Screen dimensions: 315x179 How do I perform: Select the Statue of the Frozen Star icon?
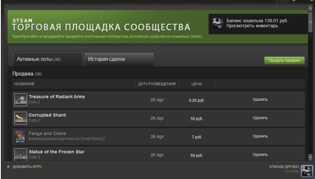[x=21, y=154]
